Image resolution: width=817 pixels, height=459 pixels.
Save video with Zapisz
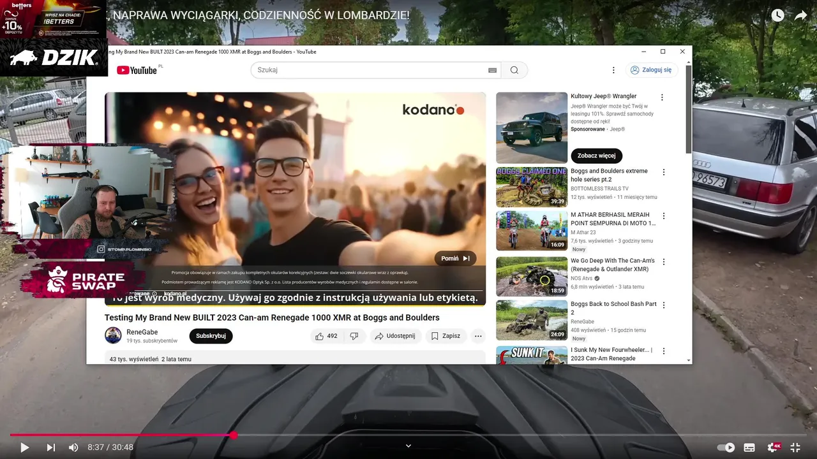(446, 336)
